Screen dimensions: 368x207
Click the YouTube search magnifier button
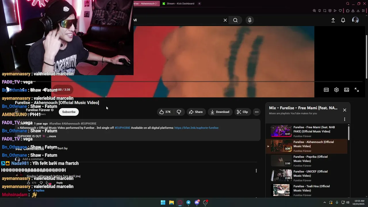[x=235, y=20]
